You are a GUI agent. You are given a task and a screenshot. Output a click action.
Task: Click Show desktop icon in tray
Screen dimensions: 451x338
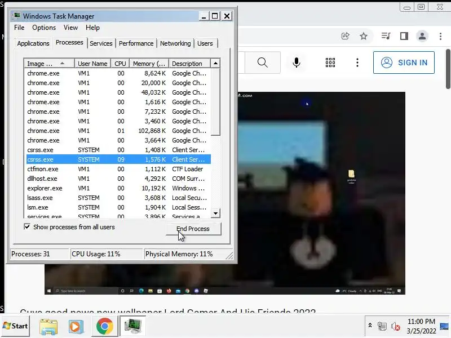[x=444, y=326]
